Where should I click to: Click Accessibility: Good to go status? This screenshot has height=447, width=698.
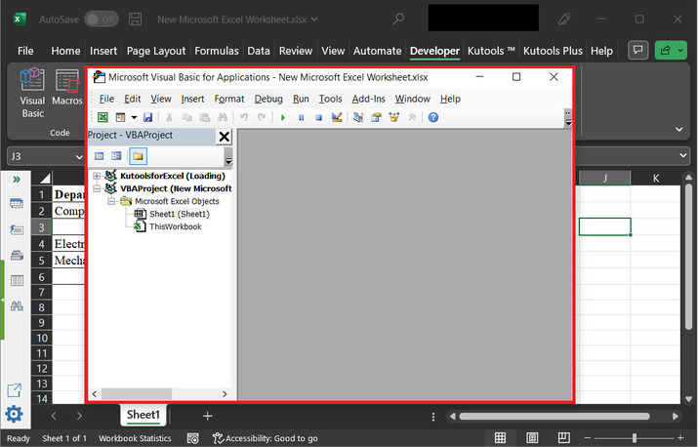[266, 438]
